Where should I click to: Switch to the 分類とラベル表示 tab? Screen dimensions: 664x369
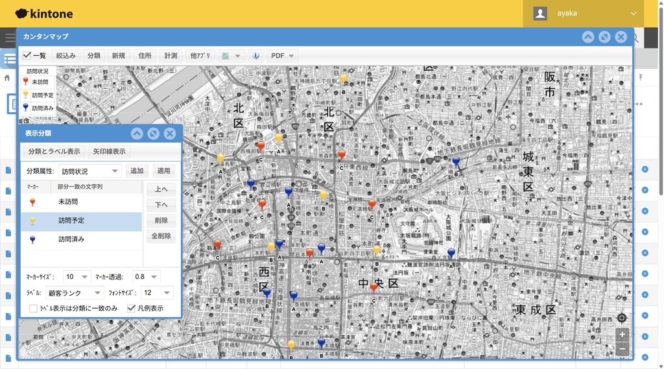(54, 151)
